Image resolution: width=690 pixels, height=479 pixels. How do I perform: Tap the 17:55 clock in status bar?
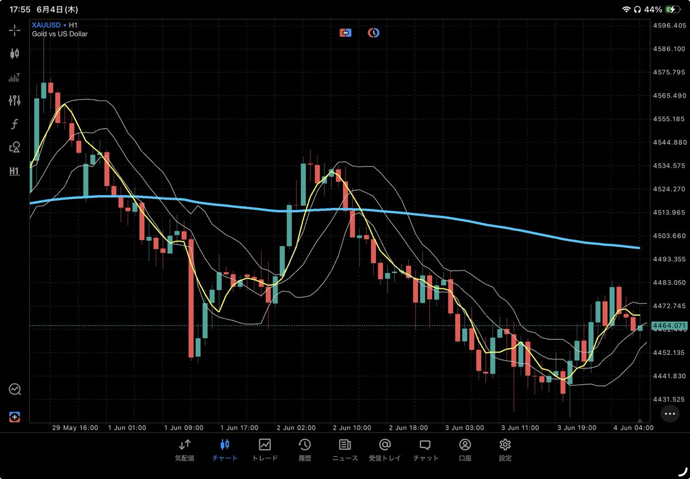click(x=21, y=9)
